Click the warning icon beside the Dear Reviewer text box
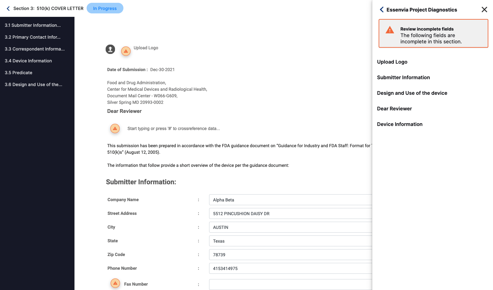493x290 pixels. 115,128
